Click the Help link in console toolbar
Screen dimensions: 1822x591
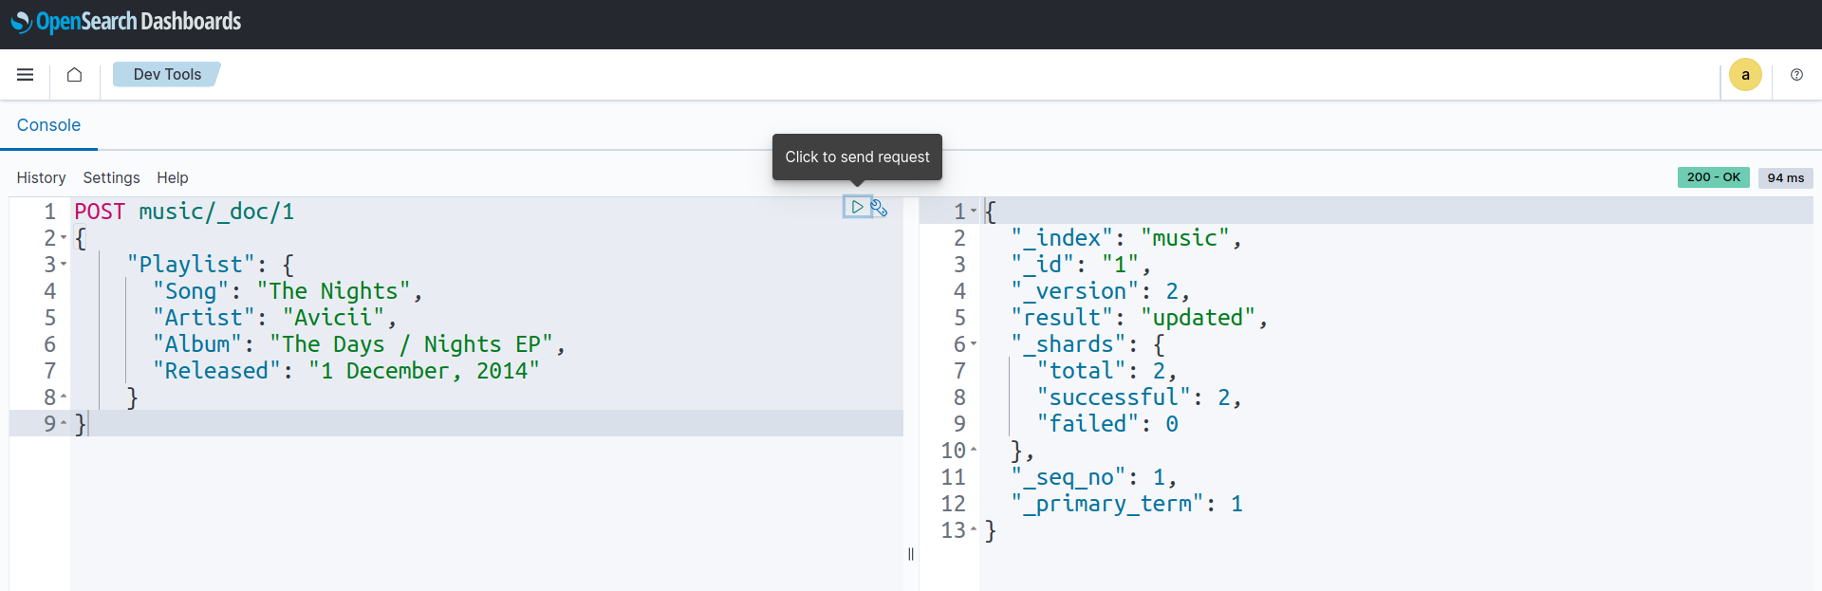click(172, 177)
